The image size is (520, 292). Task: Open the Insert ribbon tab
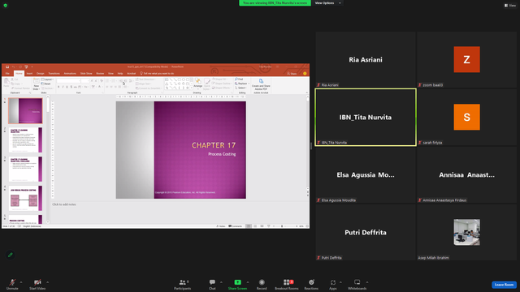(x=29, y=74)
